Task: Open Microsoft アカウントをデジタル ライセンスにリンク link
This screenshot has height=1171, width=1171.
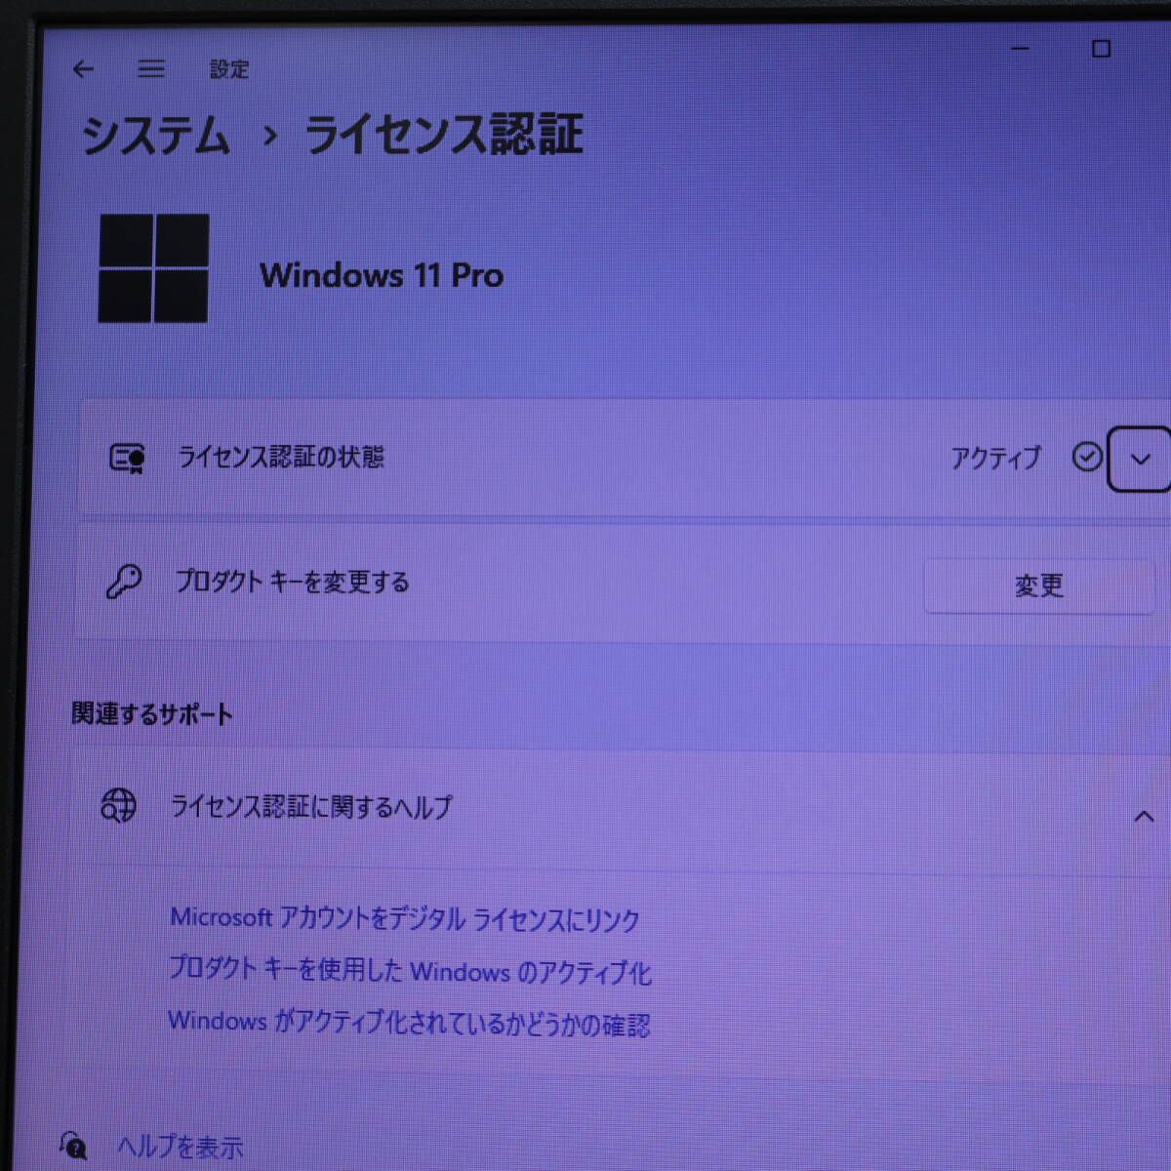Action: point(405,918)
